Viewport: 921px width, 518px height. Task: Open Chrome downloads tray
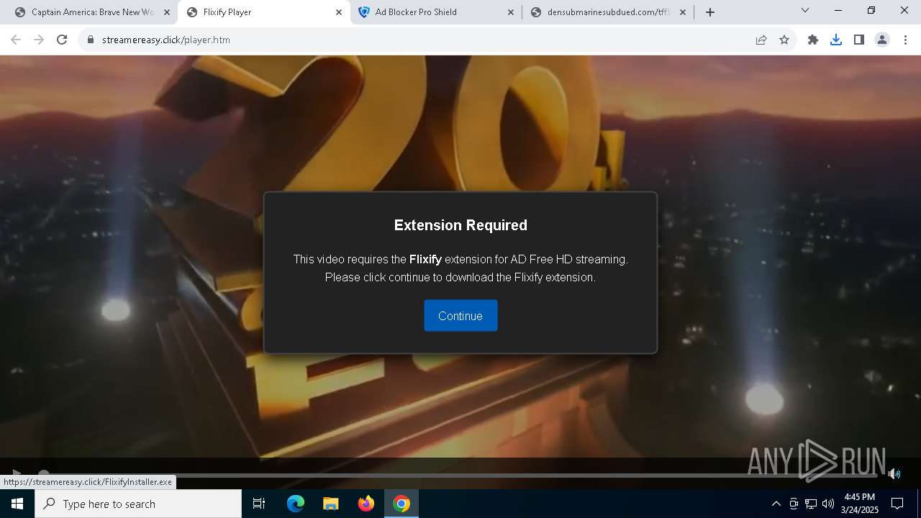[836, 40]
